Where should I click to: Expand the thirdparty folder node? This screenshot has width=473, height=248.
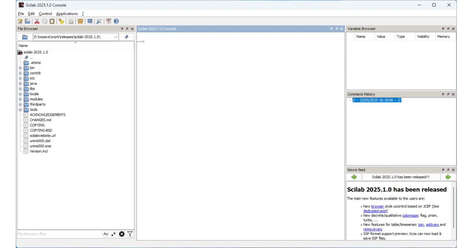[20, 104]
